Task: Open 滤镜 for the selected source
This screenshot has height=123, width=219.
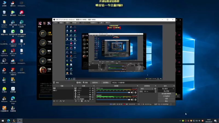Action: [x=85, y=83]
